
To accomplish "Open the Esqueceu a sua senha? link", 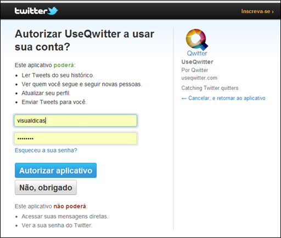I will [x=46, y=150].
